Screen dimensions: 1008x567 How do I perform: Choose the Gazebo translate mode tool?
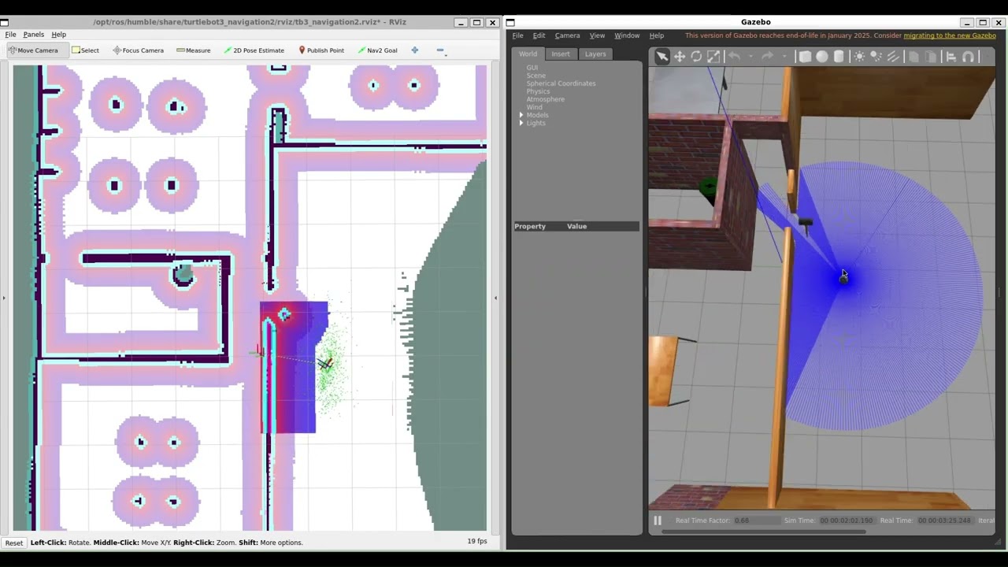point(680,57)
